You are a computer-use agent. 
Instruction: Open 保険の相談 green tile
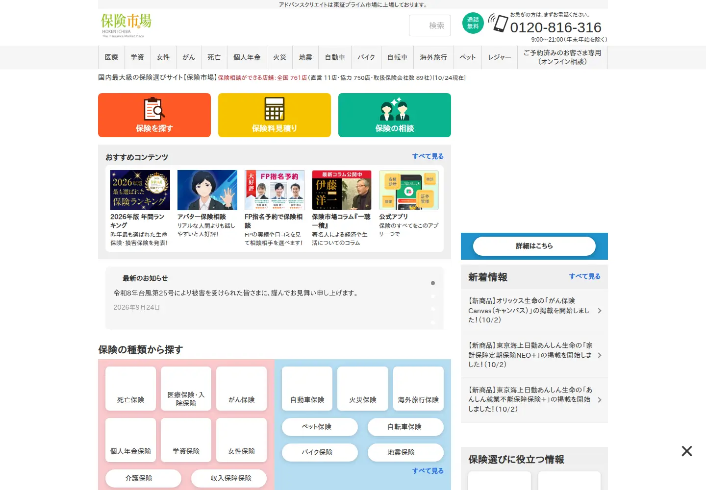395,115
